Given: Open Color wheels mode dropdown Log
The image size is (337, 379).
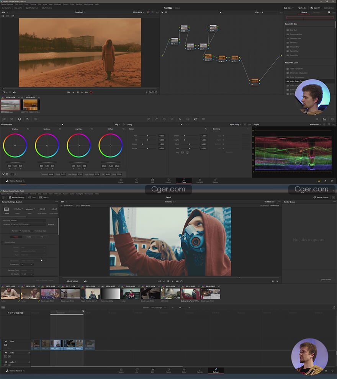Looking at the screenshot, I should pos(118,124).
